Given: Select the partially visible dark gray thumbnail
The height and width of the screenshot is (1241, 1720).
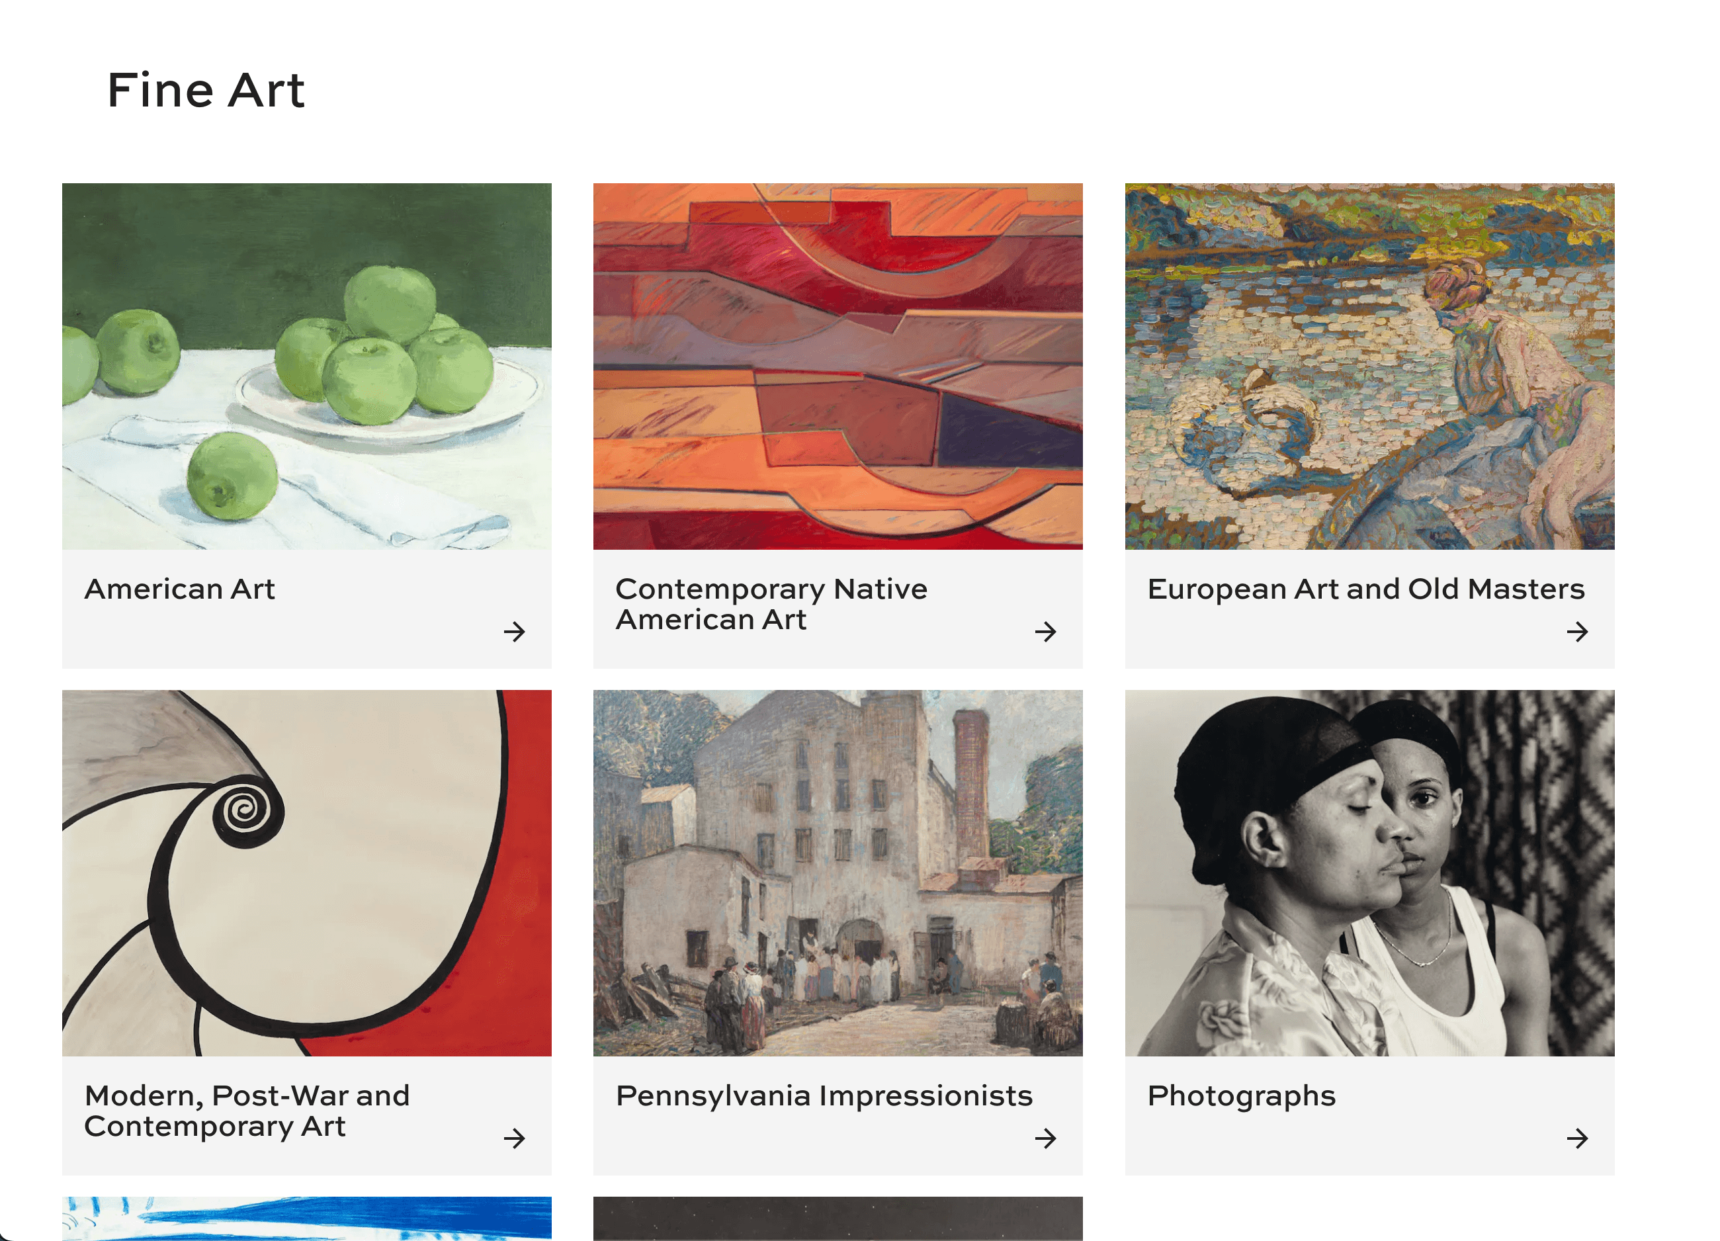Looking at the screenshot, I should pos(838,1219).
